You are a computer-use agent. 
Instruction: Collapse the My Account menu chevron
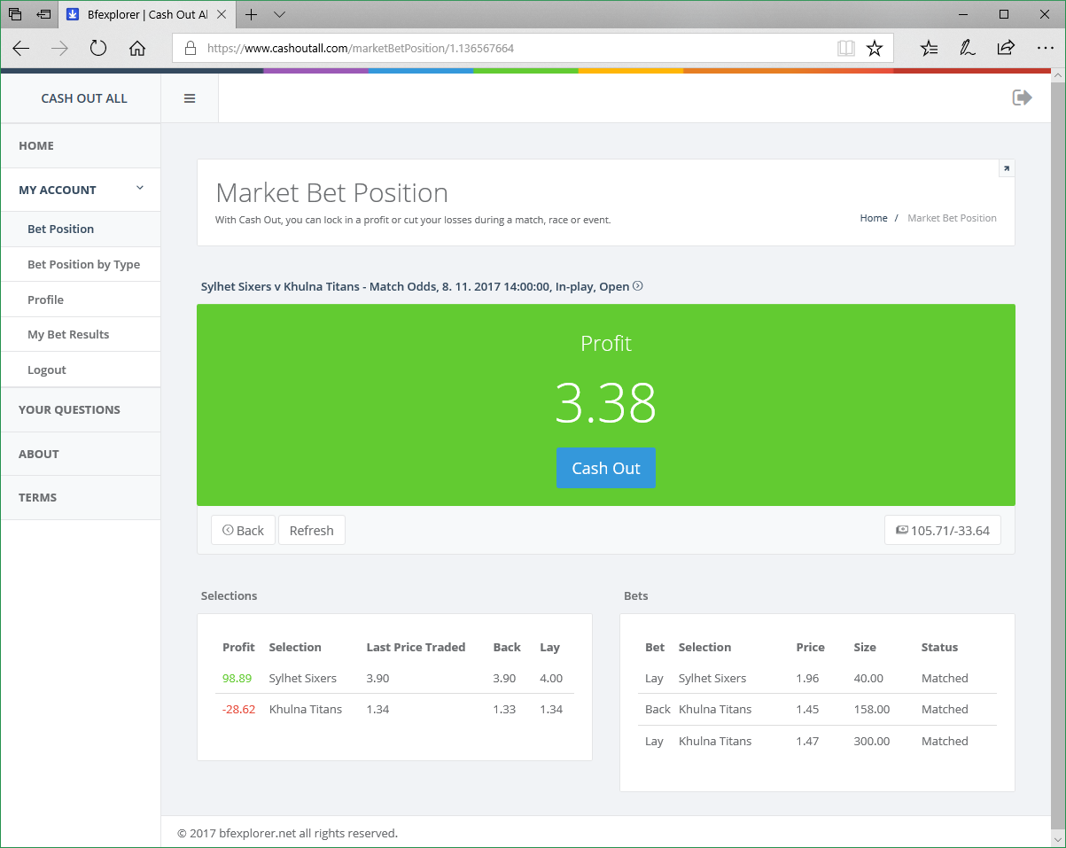point(140,188)
